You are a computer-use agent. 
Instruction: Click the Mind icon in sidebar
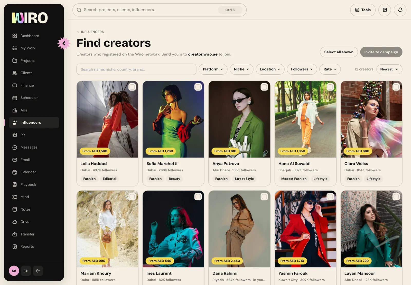pos(15,197)
